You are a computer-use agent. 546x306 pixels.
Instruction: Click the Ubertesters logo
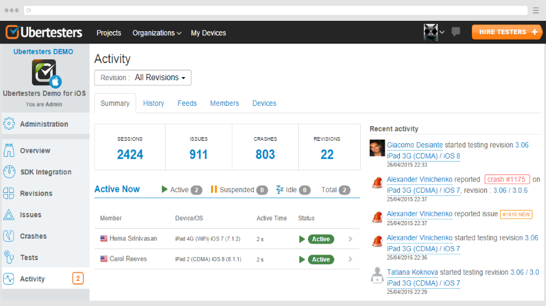(44, 32)
